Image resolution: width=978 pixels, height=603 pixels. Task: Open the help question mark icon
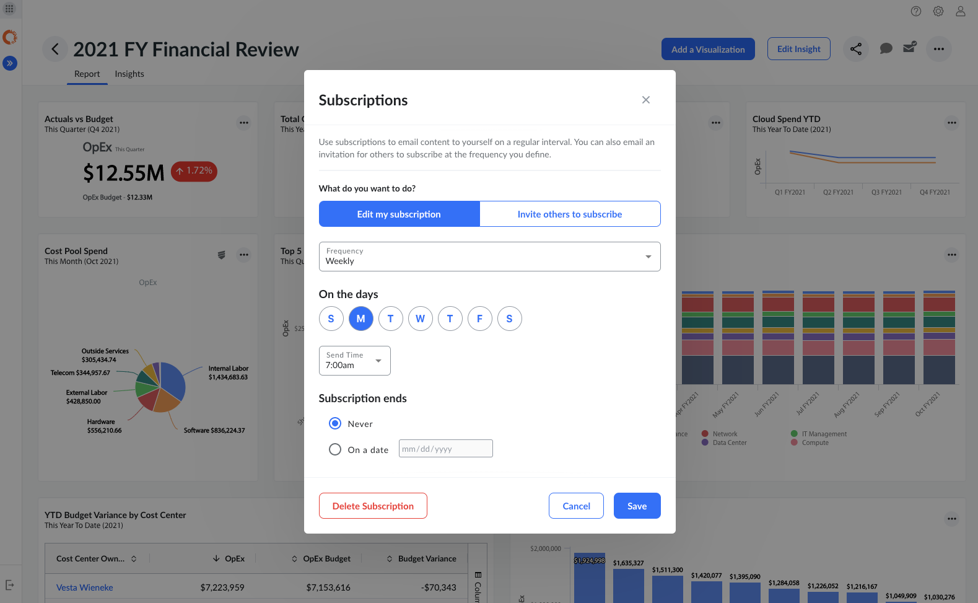916,11
